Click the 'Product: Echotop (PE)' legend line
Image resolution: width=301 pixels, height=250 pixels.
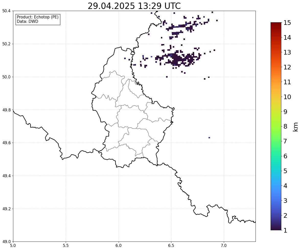[38, 17]
